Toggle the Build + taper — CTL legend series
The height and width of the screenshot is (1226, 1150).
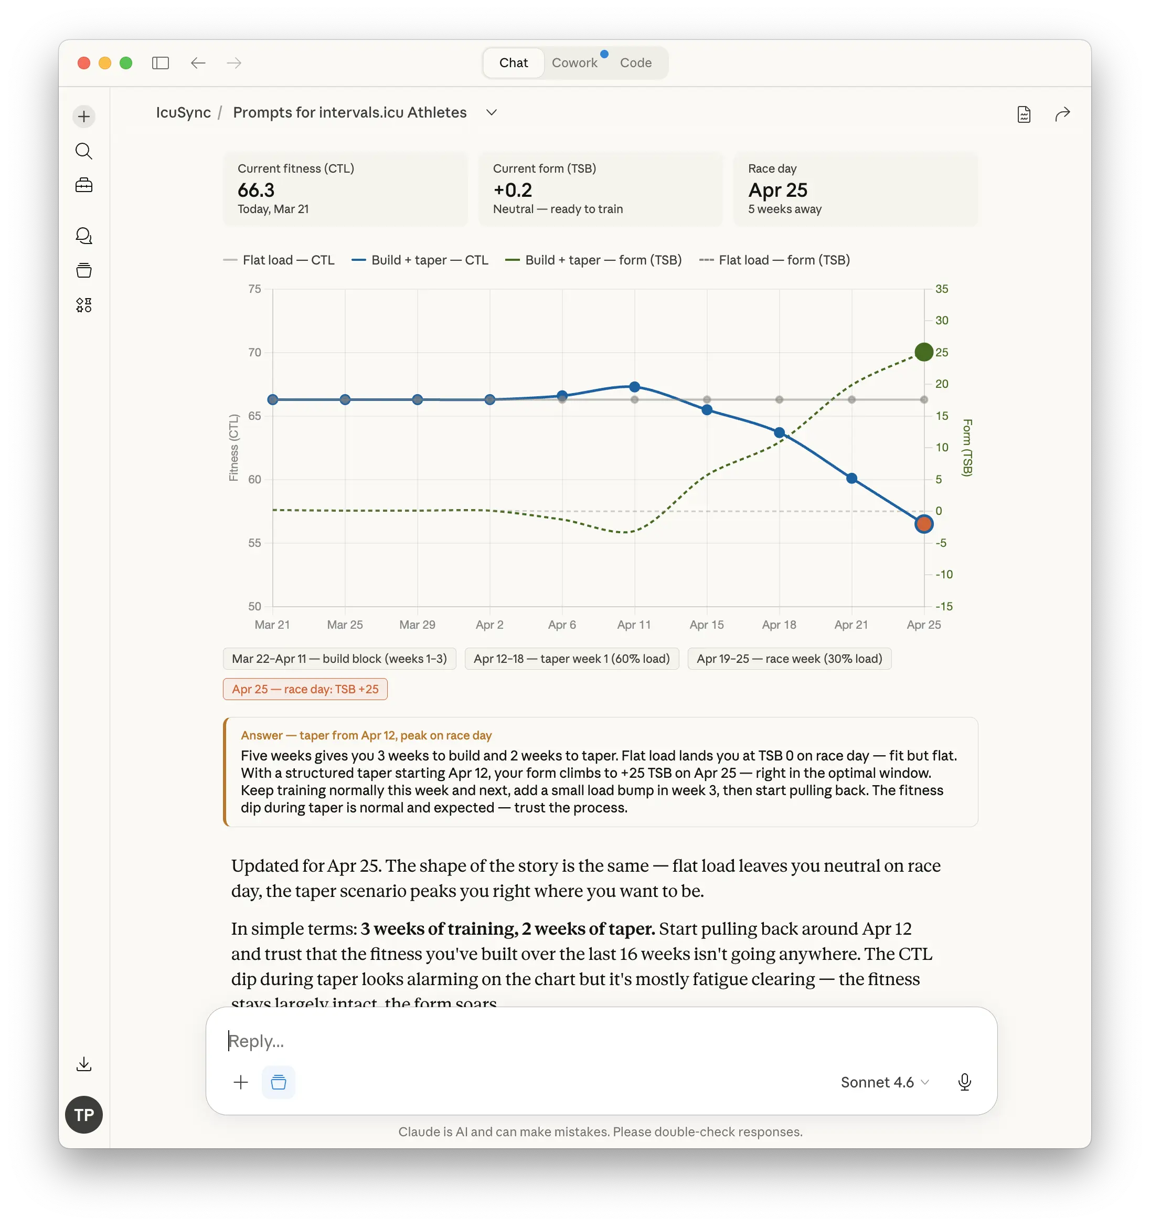click(x=420, y=260)
